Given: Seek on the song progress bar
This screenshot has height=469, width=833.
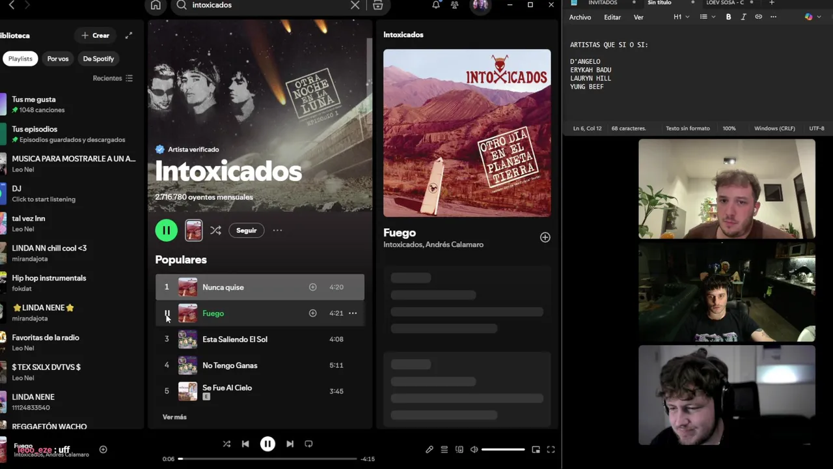Looking at the screenshot, I should click(267, 459).
